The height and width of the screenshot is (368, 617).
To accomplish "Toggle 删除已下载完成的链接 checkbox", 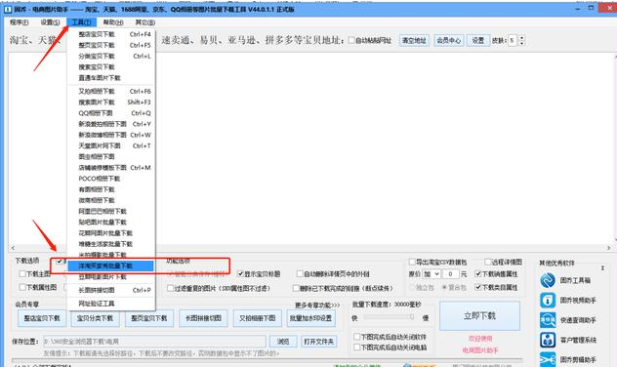I will click(296, 288).
